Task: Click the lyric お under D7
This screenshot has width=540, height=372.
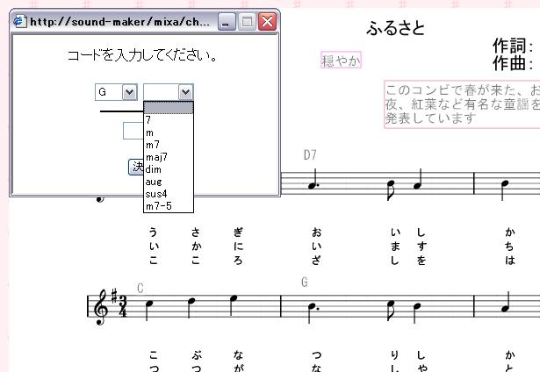Action: pos(316,233)
